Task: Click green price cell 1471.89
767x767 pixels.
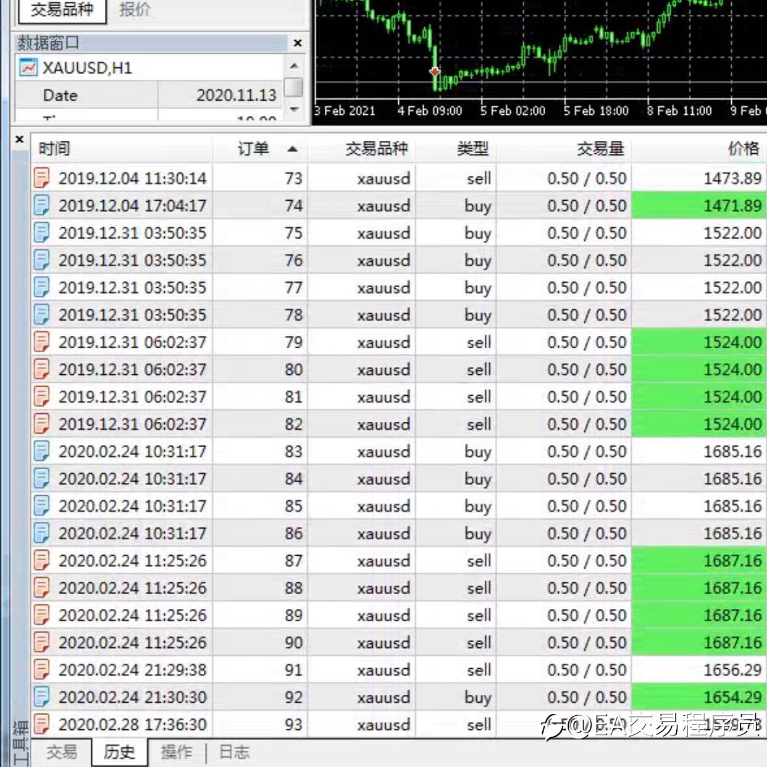Action: click(699, 205)
